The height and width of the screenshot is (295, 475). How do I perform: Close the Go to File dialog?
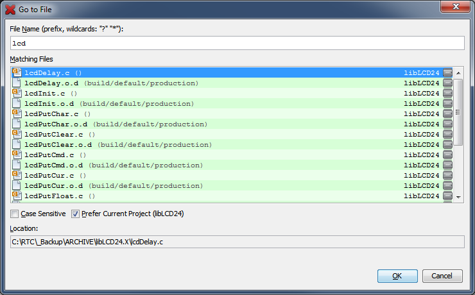(x=456, y=6)
